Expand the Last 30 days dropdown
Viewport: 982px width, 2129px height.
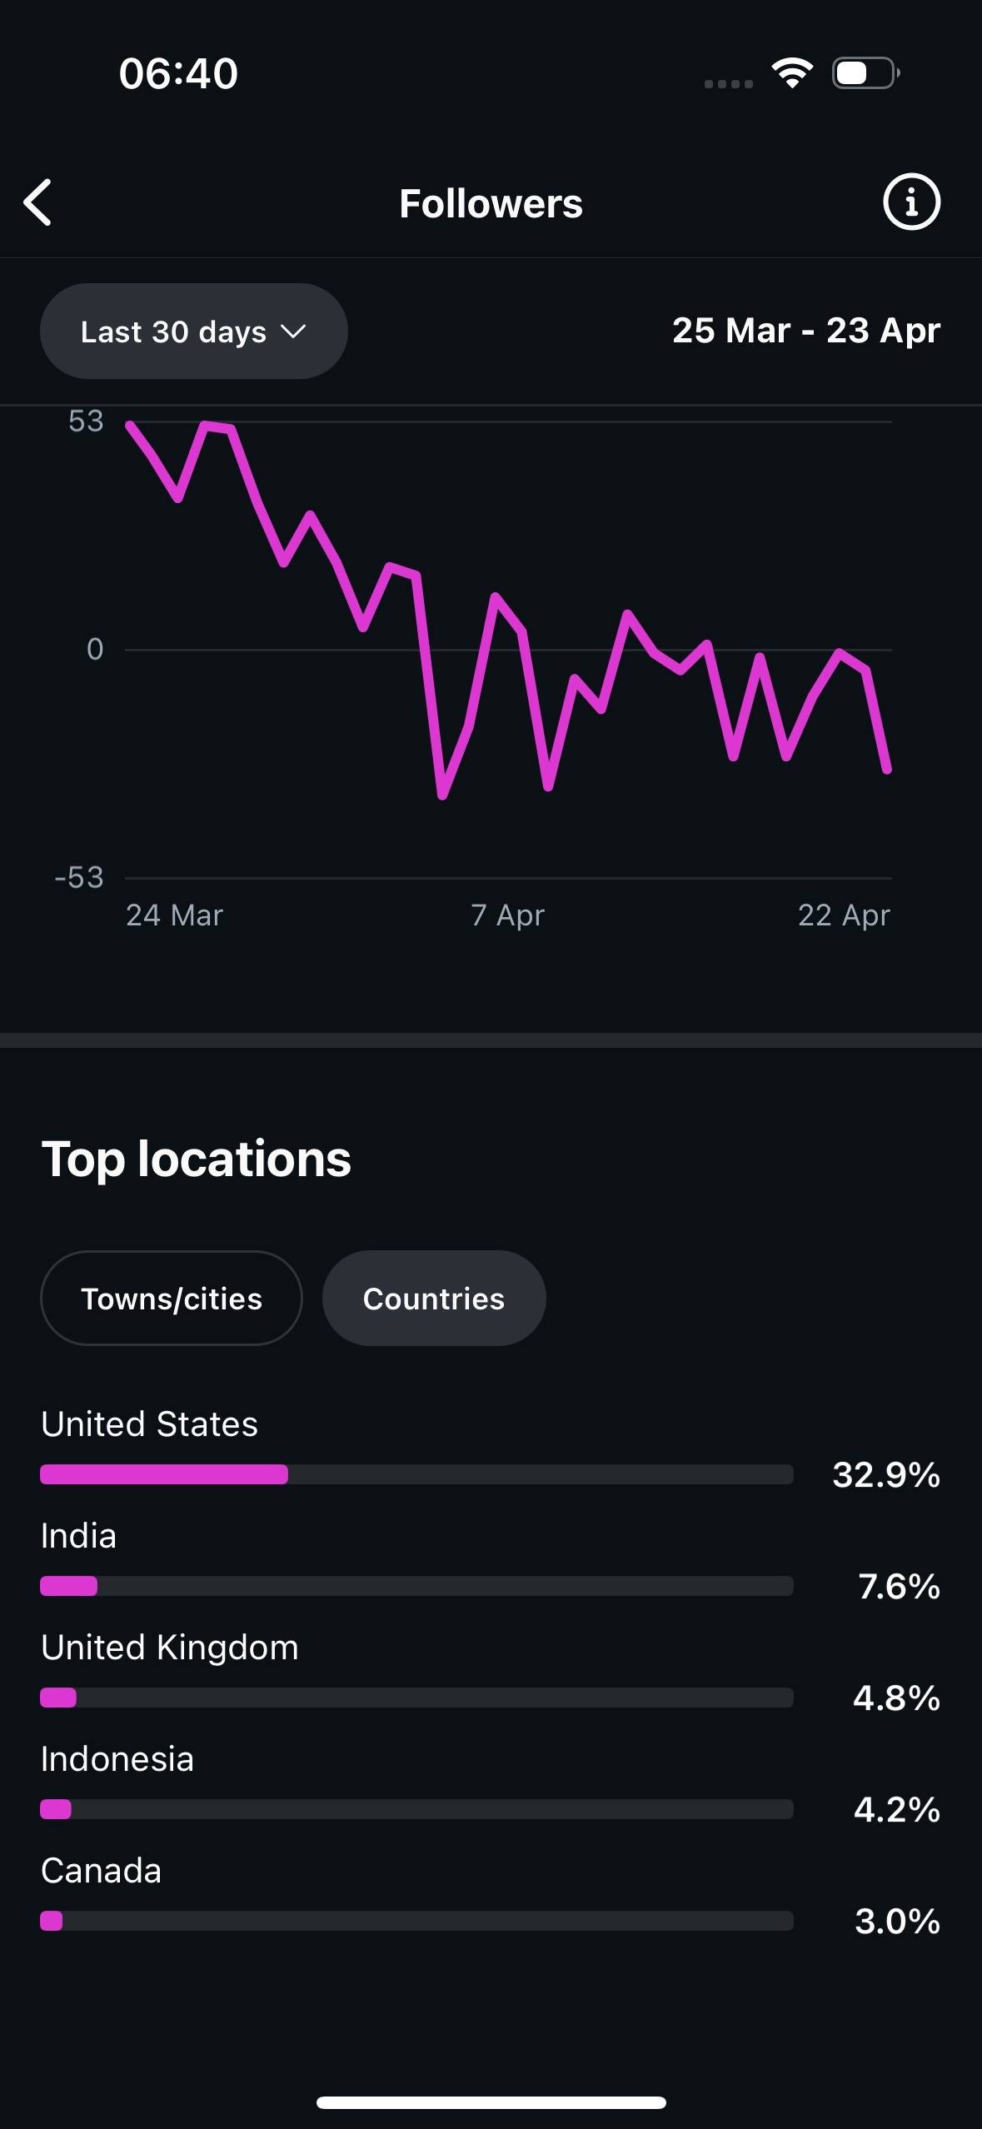(x=194, y=332)
